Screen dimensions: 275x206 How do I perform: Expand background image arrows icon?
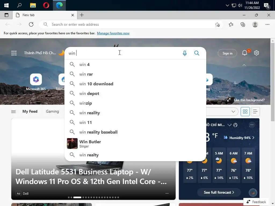[229, 100]
